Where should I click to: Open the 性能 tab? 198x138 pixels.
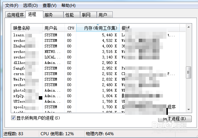point(71,15)
